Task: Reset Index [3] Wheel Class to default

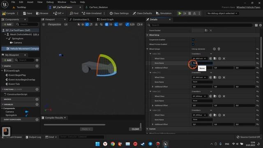Action: (258, 115)
